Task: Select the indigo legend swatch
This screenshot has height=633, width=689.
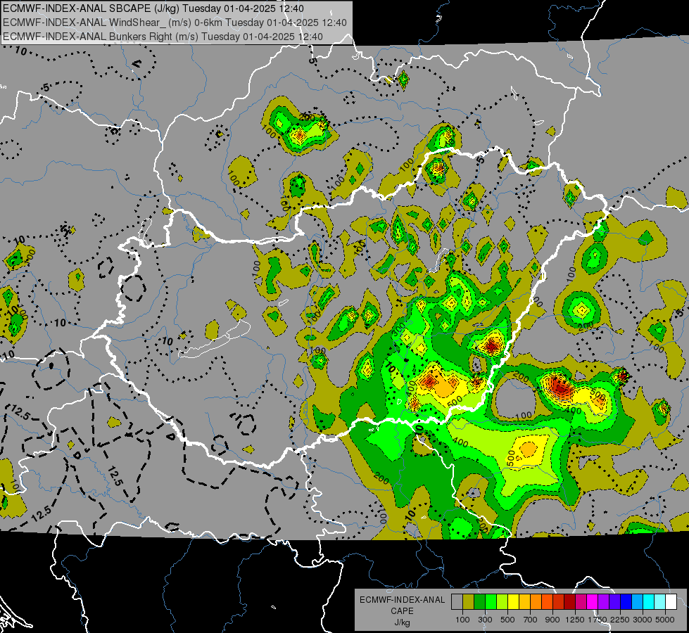Action: [614, 602]
